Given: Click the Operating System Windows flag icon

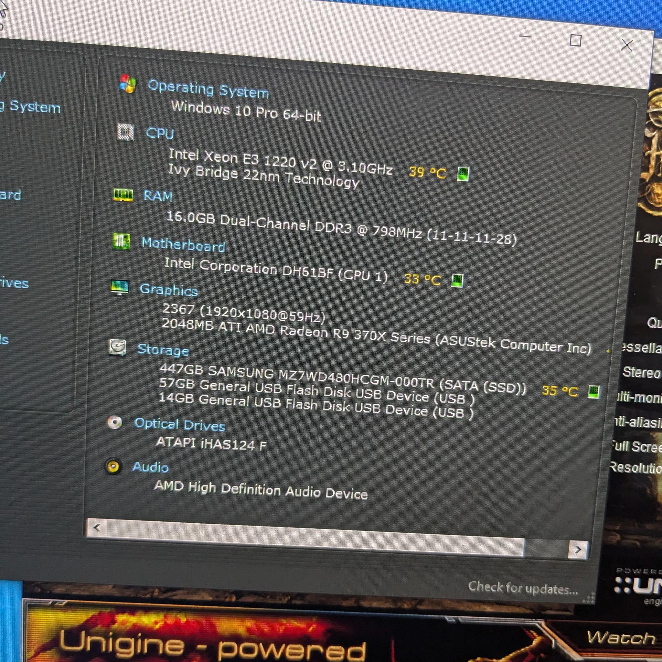Looking at the screenshot, I should tap(127, 84).
